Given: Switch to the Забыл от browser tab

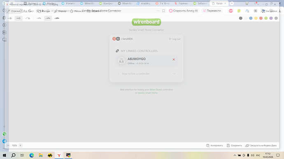Looking at the screenshot, I should pyautogui.click(x=200, y=3).
